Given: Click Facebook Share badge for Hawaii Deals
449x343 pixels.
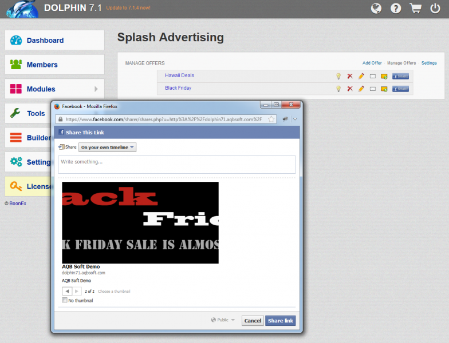Looking at the screenshot, I should 400,77.
